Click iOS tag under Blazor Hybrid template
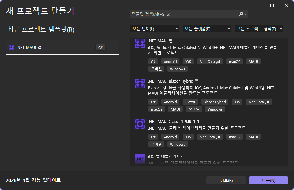This screenshot has height=190, width=294. pyautogui.click(x=237, y=102)
